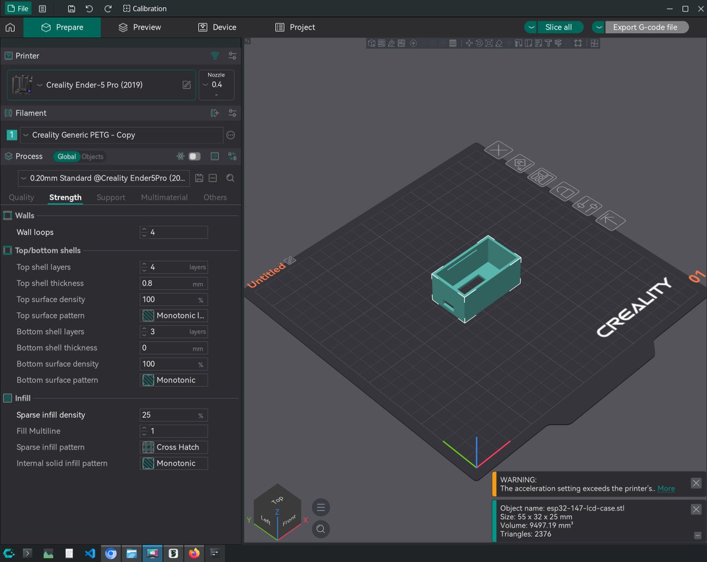
Task: Click the Undo arrow
Action: (x=90, y=9)
